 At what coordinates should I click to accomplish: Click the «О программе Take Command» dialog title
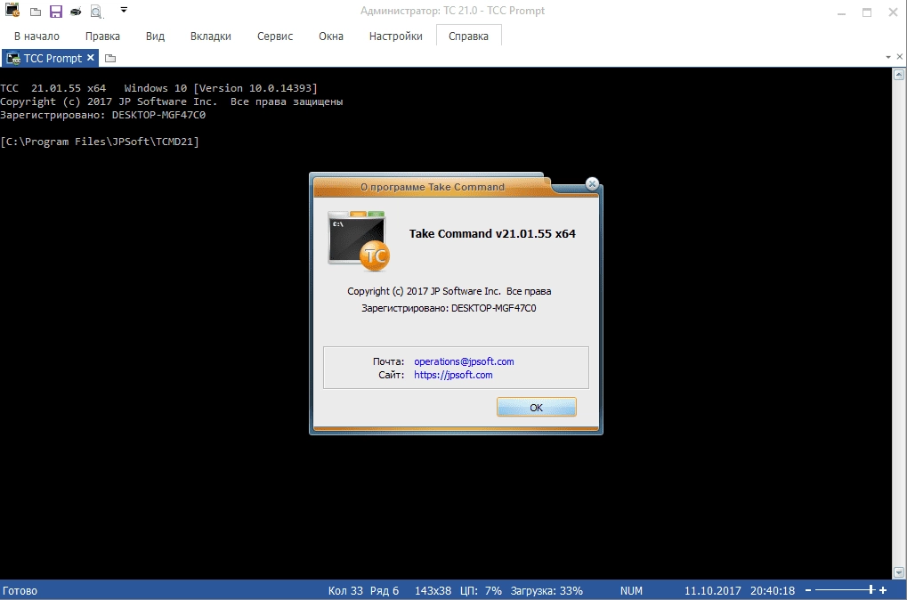click(x=432, y=187)
